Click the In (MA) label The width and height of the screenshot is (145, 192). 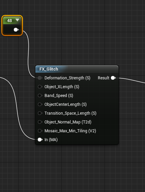pyautogui.click(x=51, y=140)
